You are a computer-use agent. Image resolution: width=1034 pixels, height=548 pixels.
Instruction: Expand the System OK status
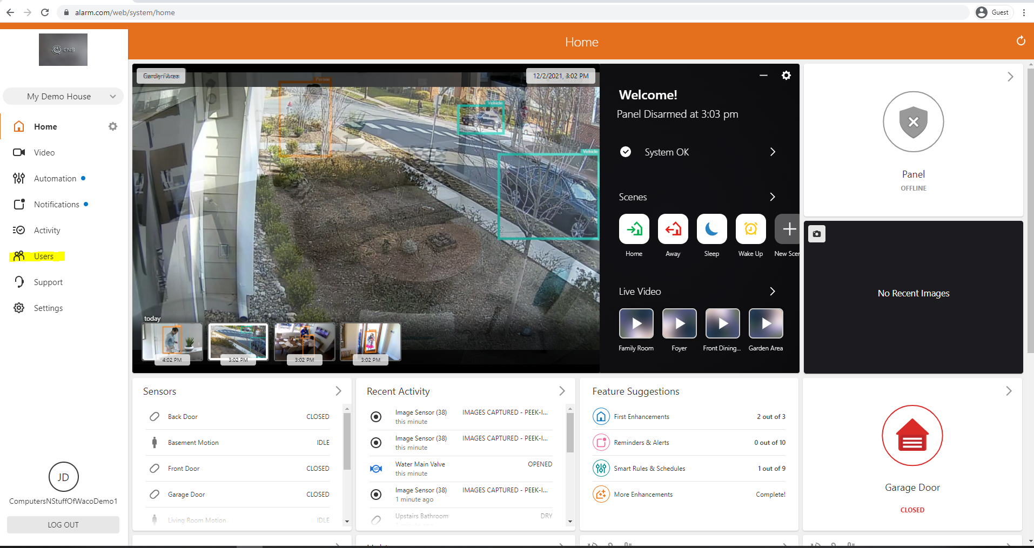772,152
